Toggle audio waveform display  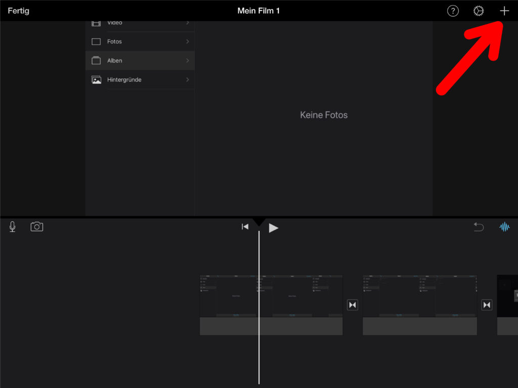click(x=504, y=227)
